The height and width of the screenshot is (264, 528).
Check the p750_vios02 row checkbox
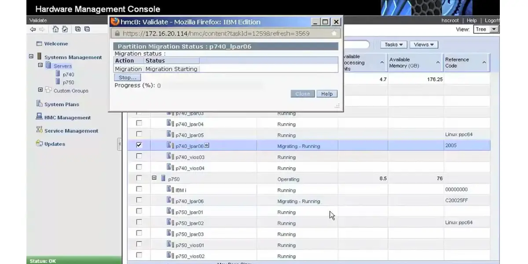click(x=139, y=255)
